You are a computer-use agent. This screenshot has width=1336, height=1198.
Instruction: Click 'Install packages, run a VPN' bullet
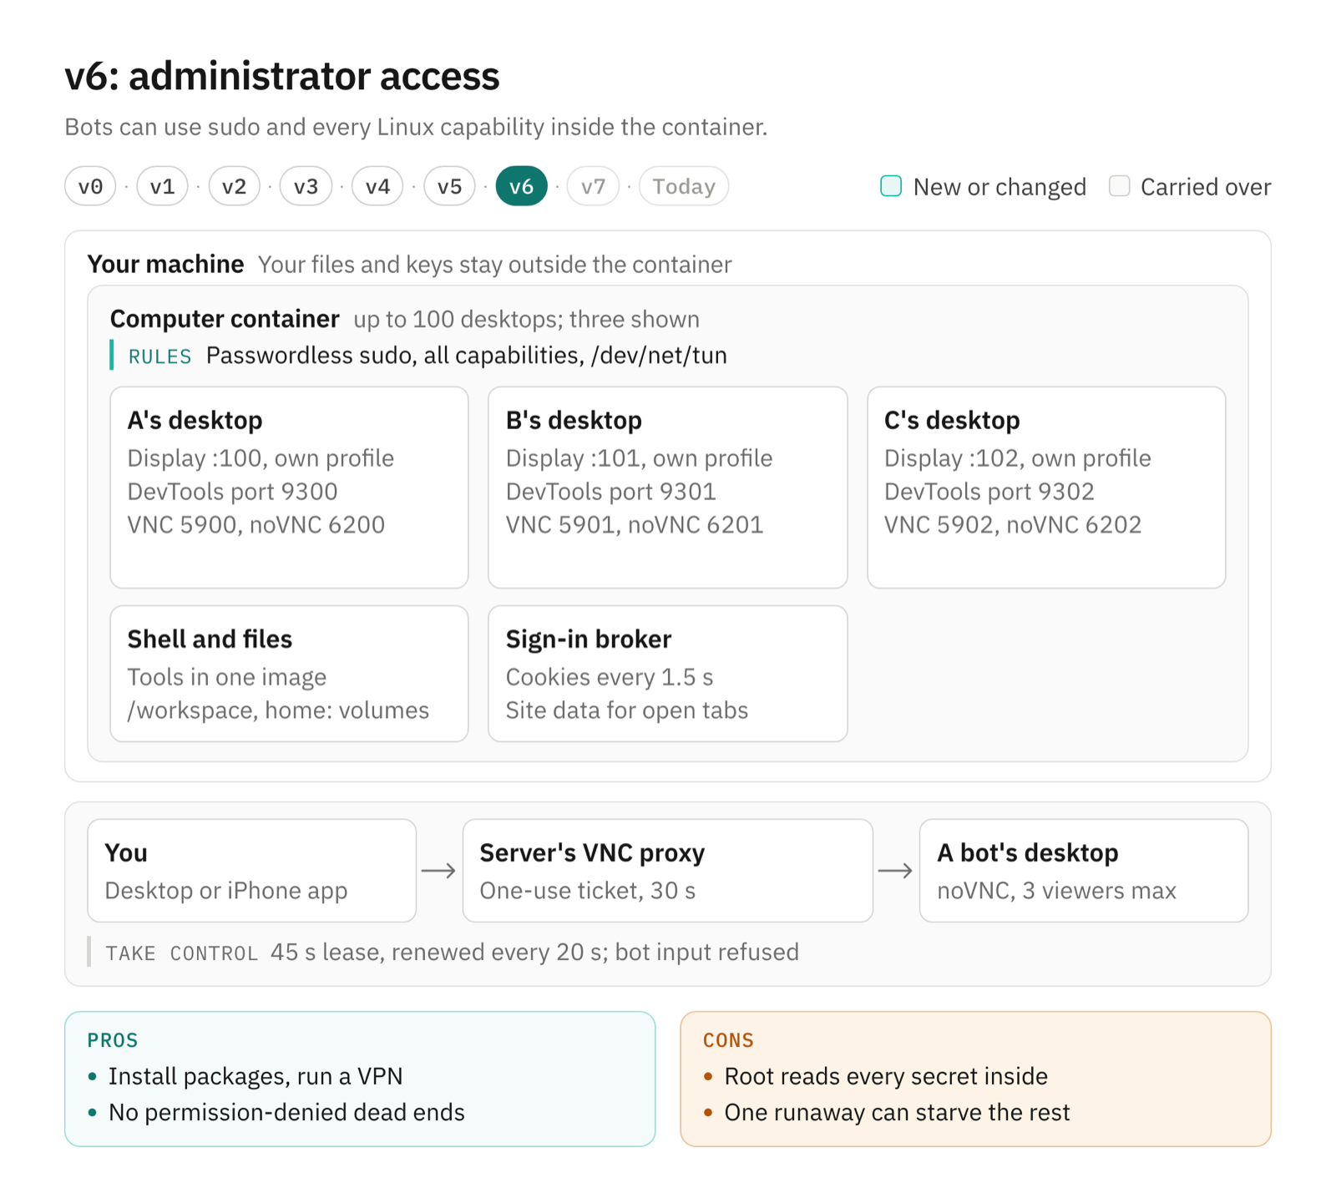point(256,1076)
